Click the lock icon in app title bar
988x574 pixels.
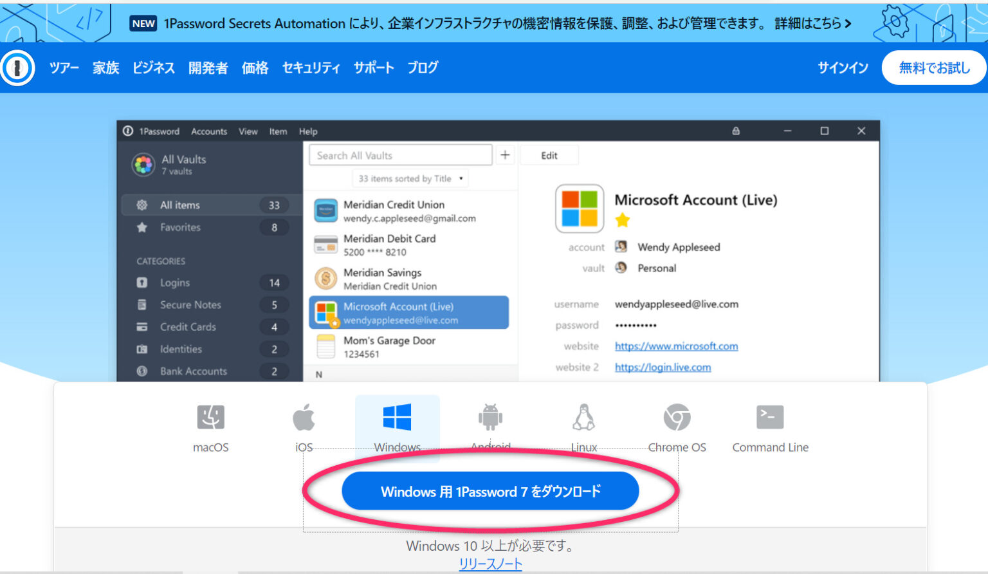coord(736,131)
